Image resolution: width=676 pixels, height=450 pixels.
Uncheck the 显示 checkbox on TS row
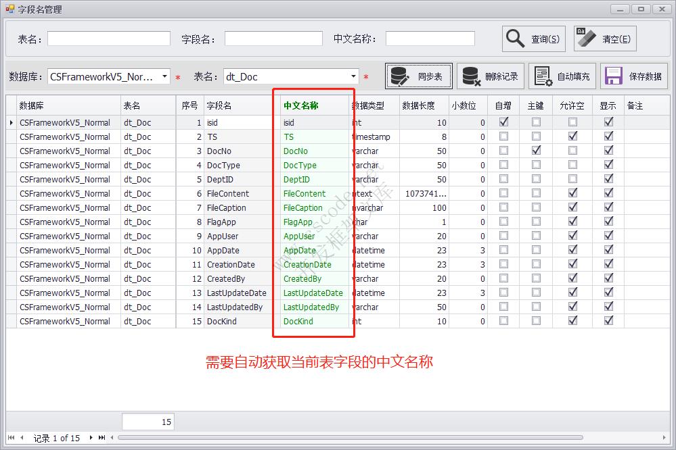pyautogui.click(x=608, y=136)
